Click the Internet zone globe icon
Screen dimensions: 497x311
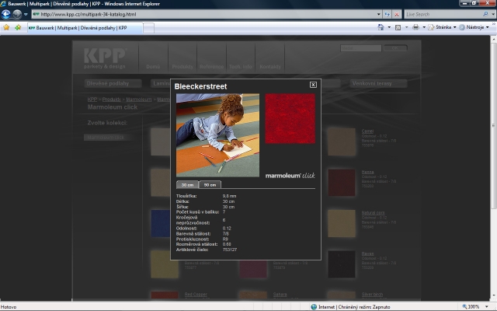(314, 307)
